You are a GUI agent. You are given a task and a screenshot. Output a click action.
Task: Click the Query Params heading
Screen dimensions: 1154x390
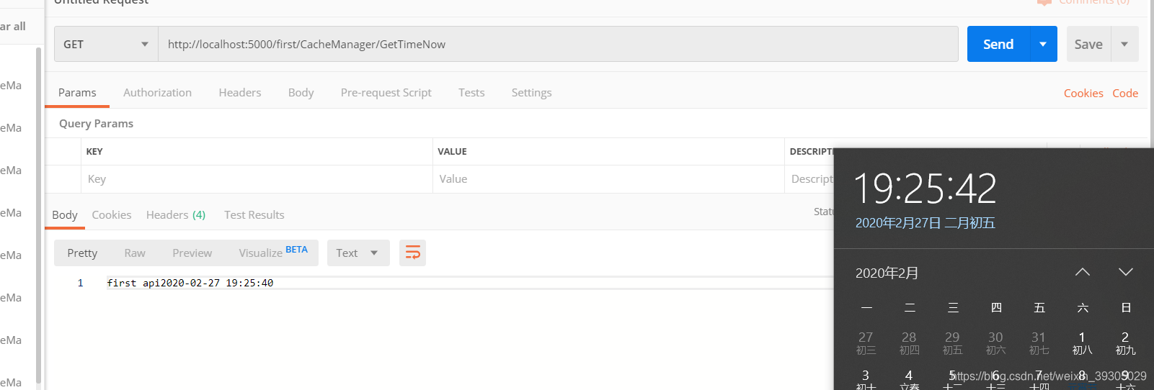point(96,123)
